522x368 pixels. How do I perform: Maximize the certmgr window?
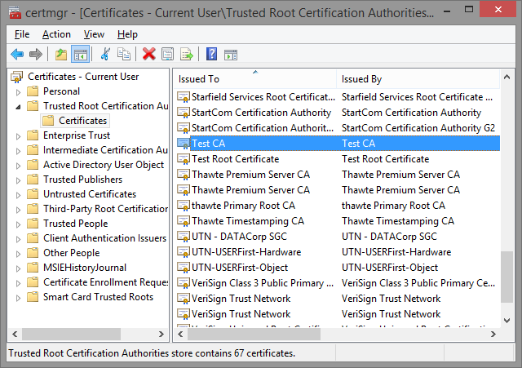[469, 10]
